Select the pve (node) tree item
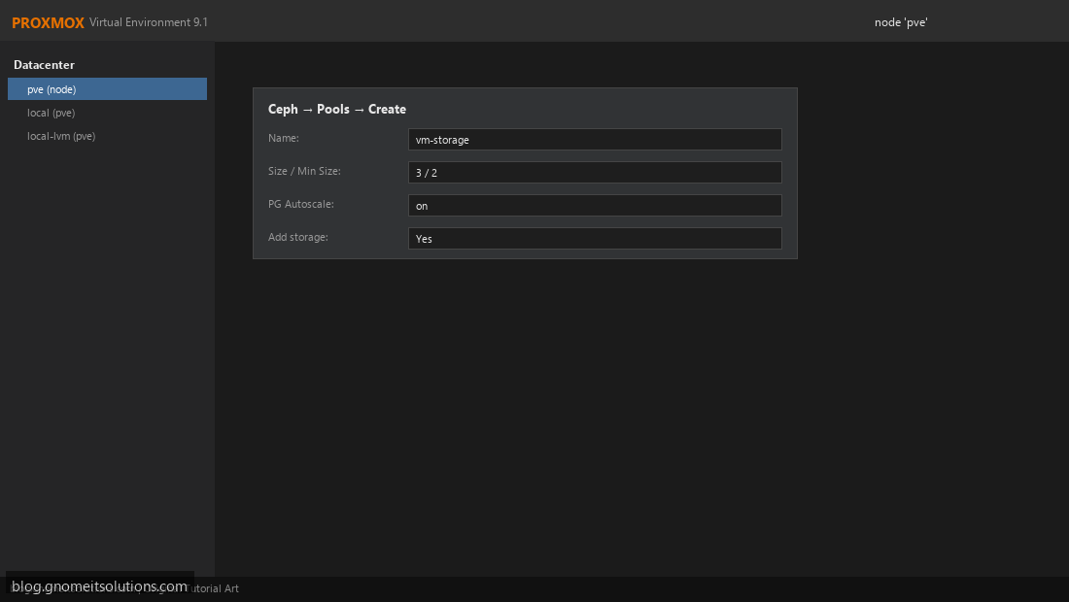The height and width of the screenshot is (602, 1069). (x=107, y=89)
